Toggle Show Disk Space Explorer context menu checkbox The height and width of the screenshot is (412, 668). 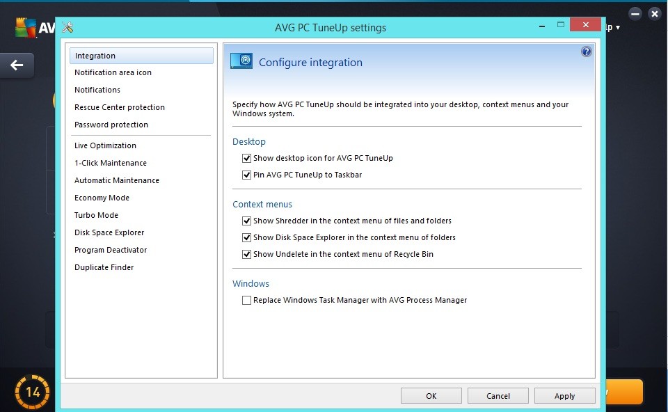pos(246,237)
